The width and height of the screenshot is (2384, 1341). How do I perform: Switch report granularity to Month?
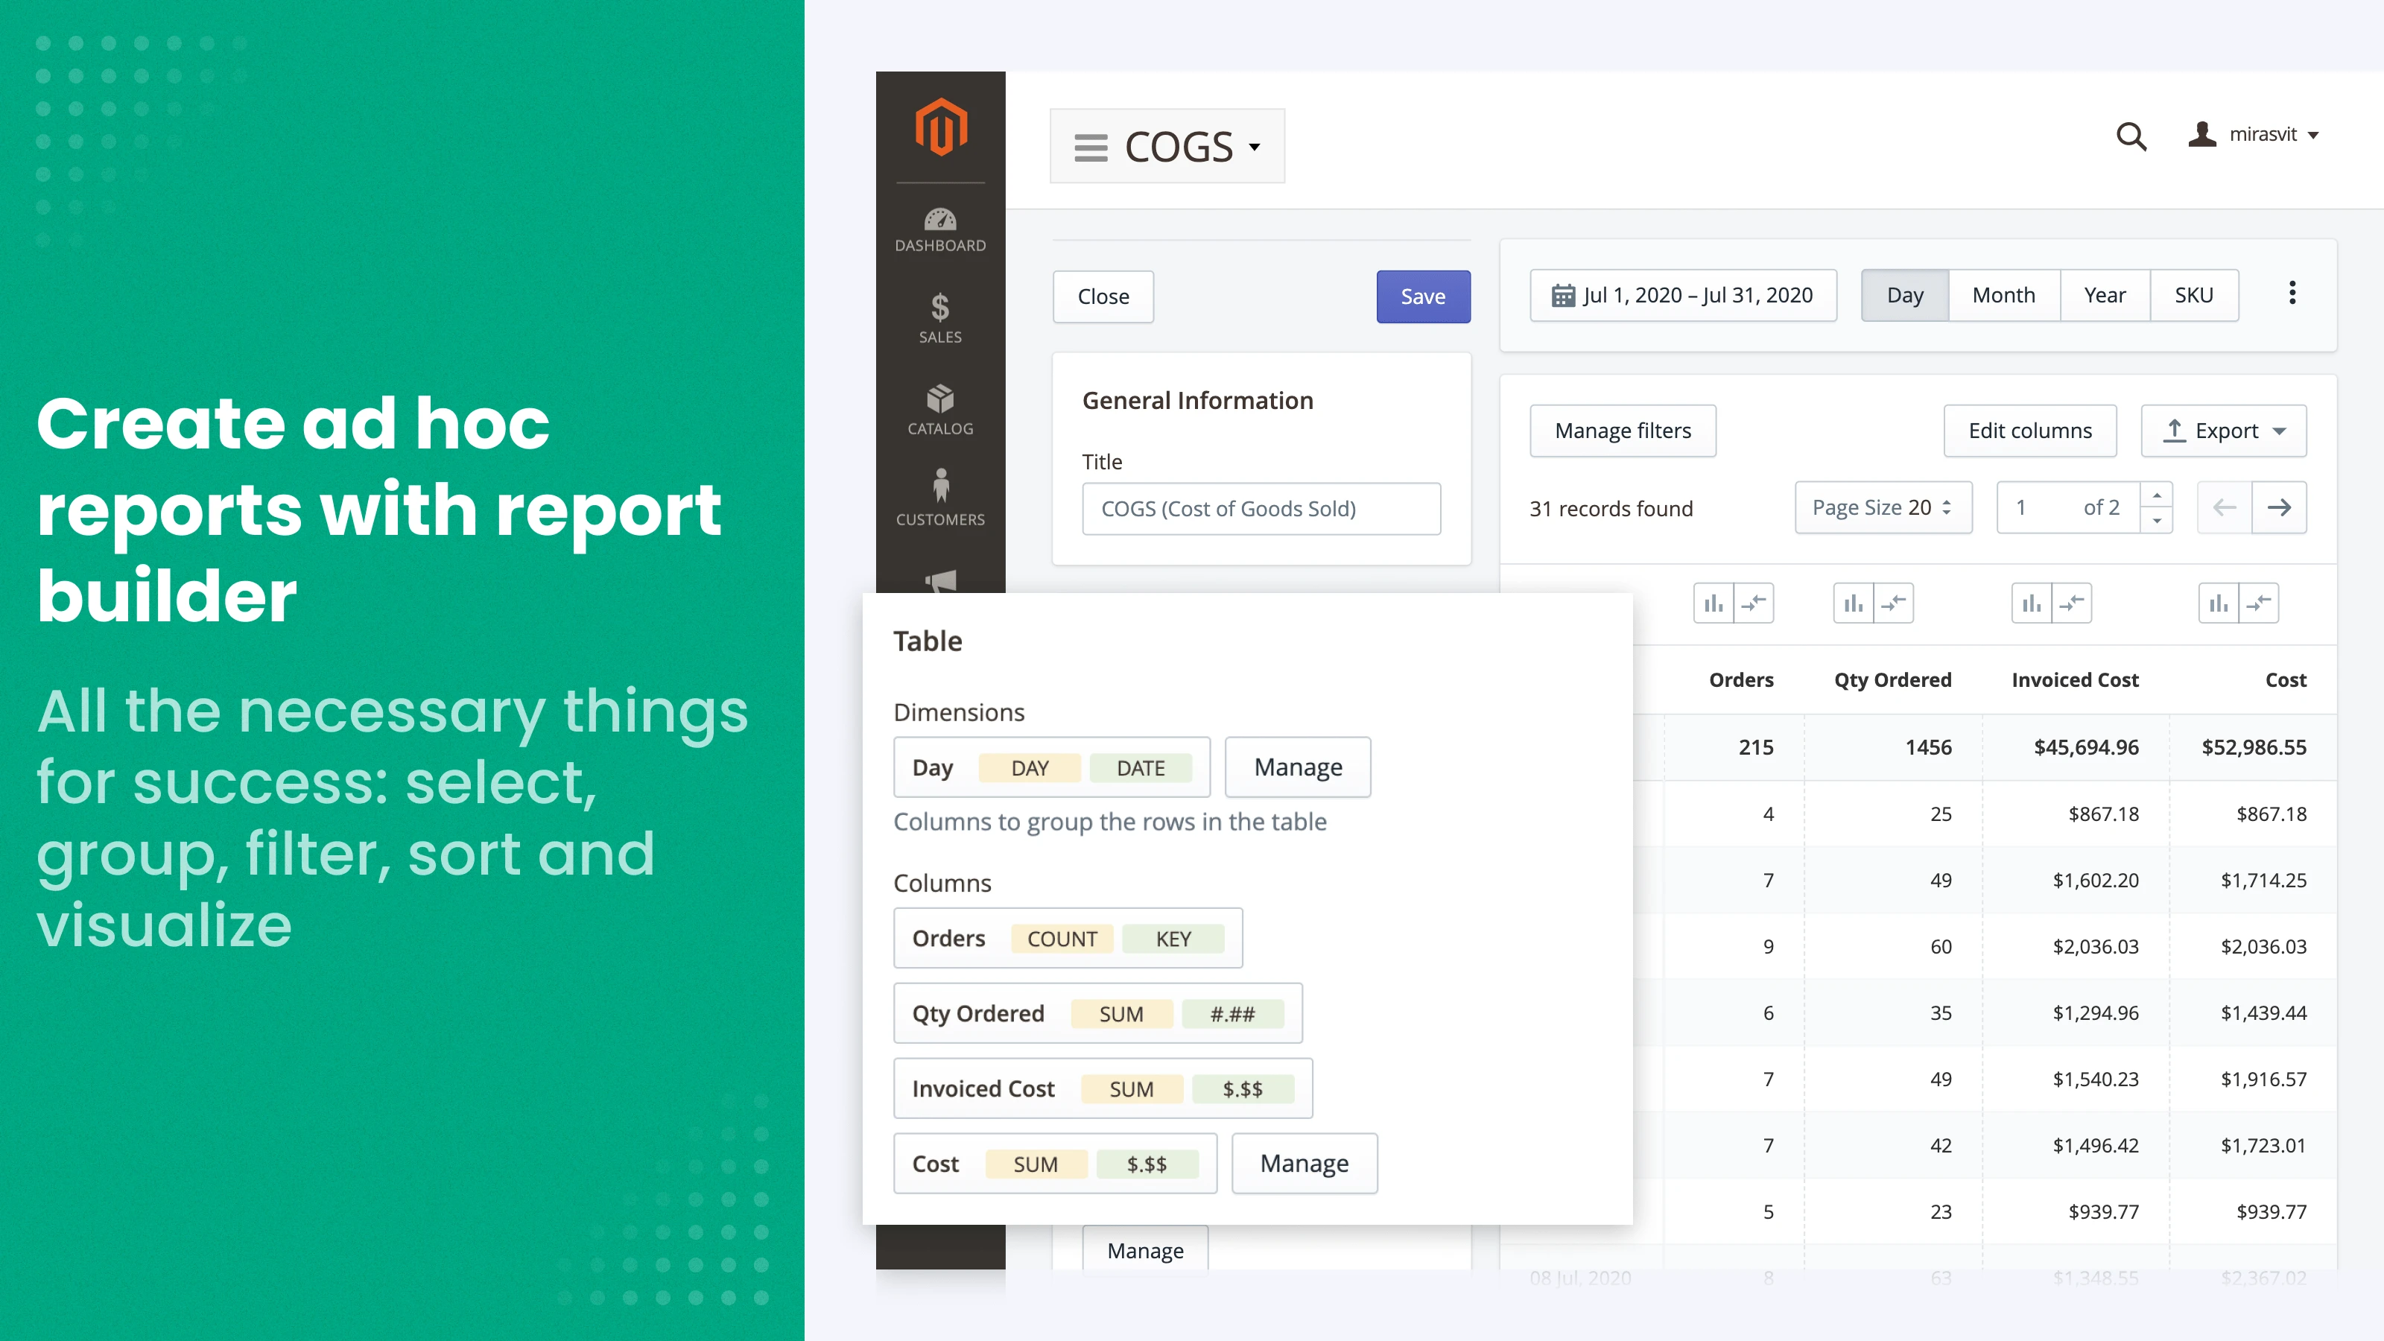pos(2003,295)
